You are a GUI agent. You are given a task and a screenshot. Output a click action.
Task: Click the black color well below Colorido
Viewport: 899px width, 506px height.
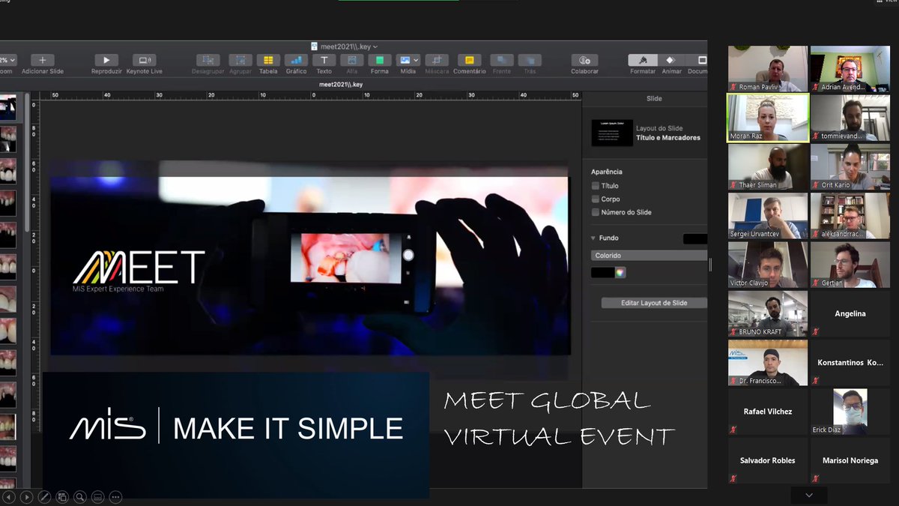[x=602, y=273]
